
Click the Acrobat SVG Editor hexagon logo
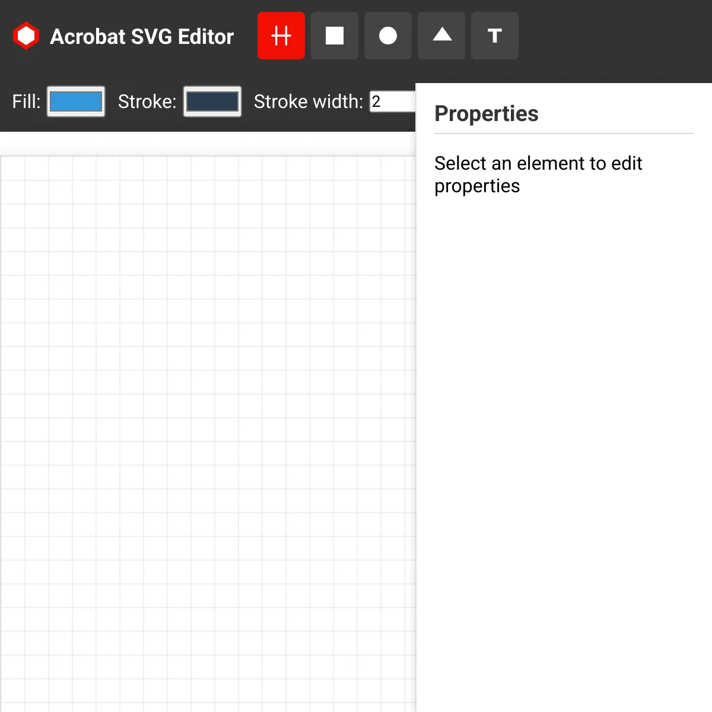coord(26,35)
